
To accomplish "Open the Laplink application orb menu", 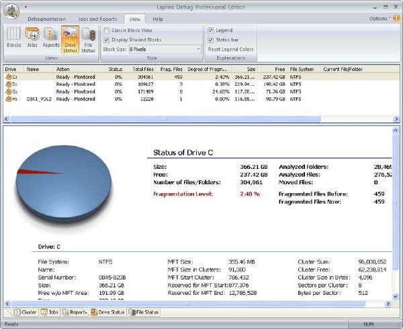I will [x=11, y=11].
